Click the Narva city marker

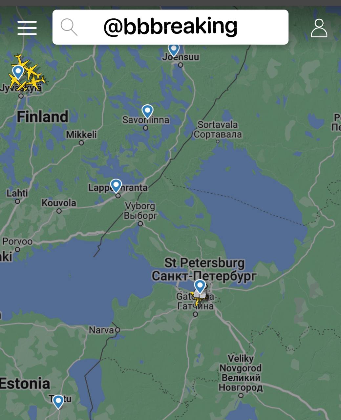click(117, 330)
